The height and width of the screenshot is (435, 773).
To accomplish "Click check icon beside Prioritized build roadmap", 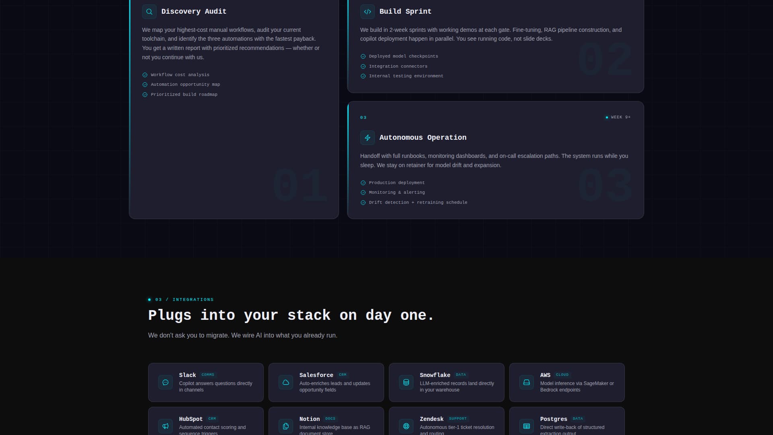I will pyautogui.click(x=145, y=95).
